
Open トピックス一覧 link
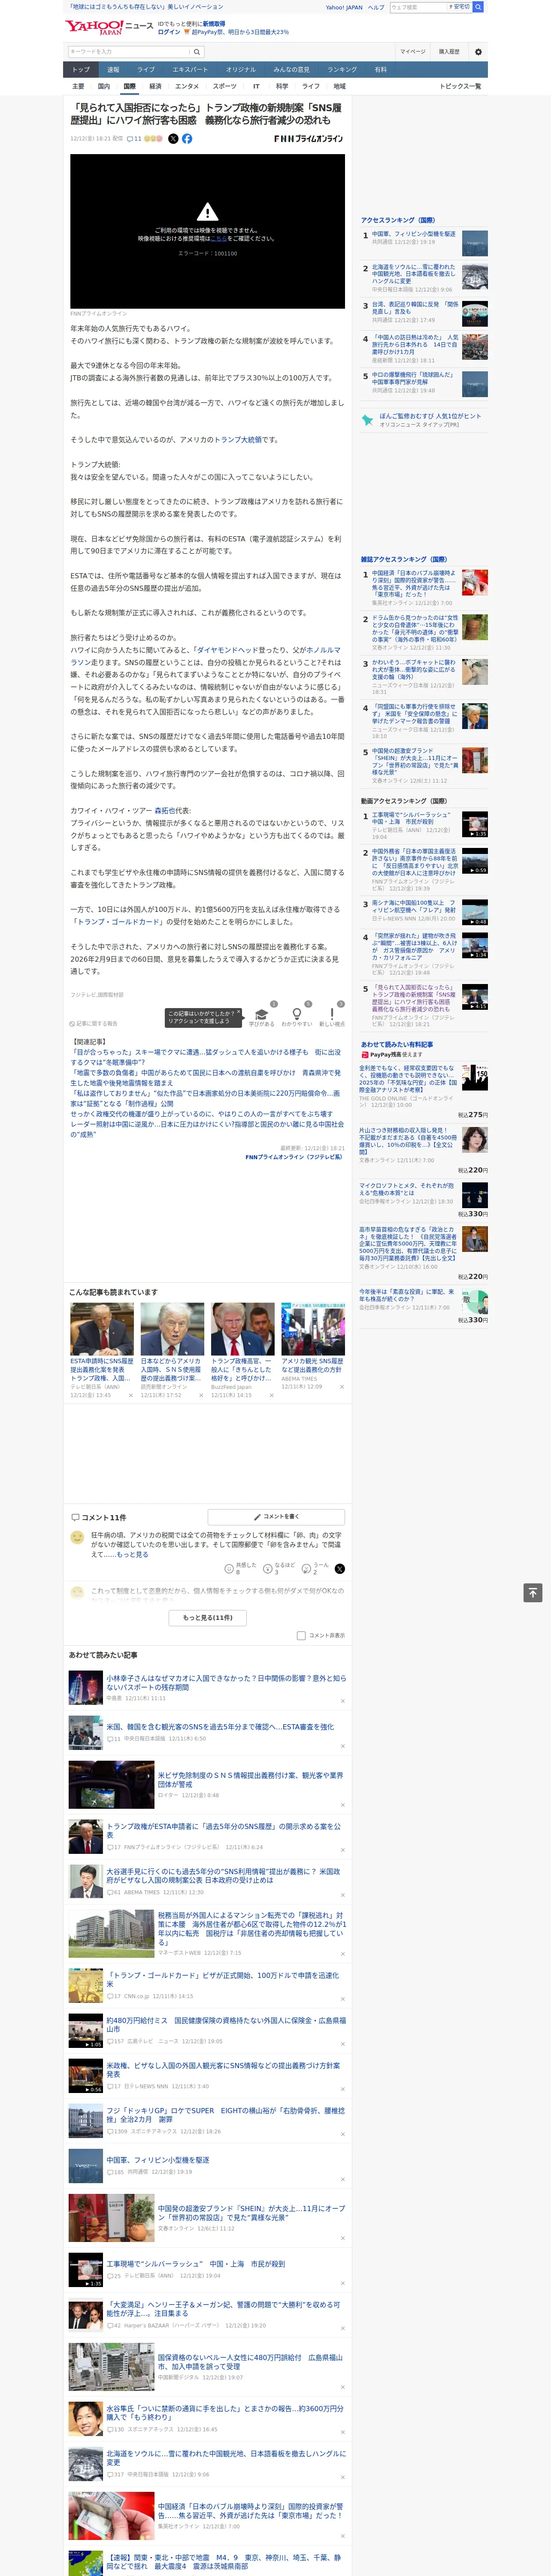pyautogui.click(x=460, y=86)
